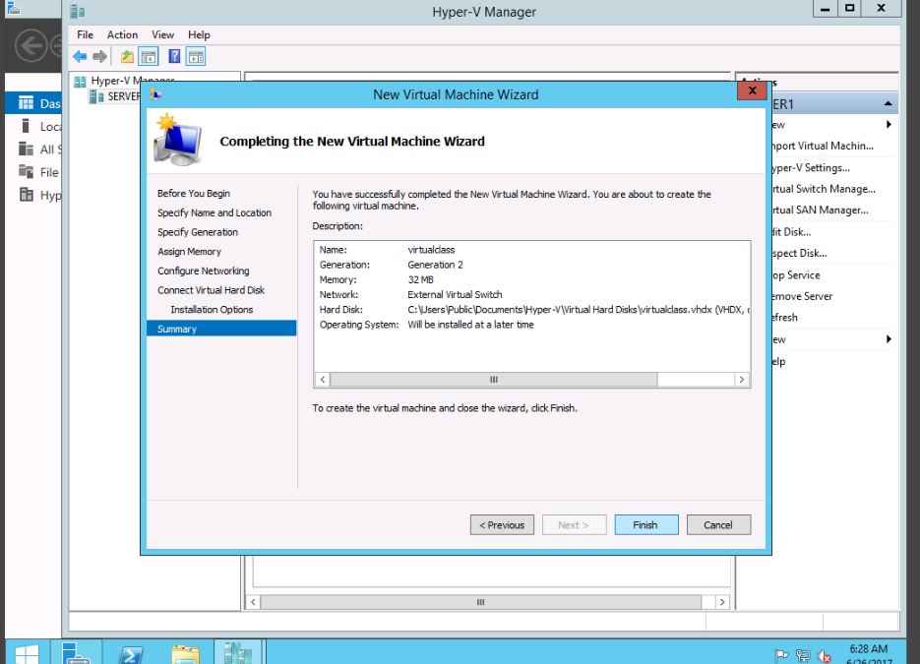Screen dimensions: 920x664
Task: Go to the Installation Options step
Action: click(212, 310)
